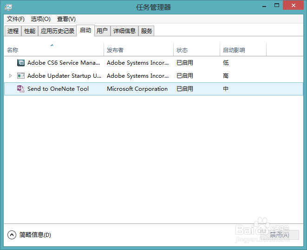Click 已启用 status in OneNote row

click(185, 89)
